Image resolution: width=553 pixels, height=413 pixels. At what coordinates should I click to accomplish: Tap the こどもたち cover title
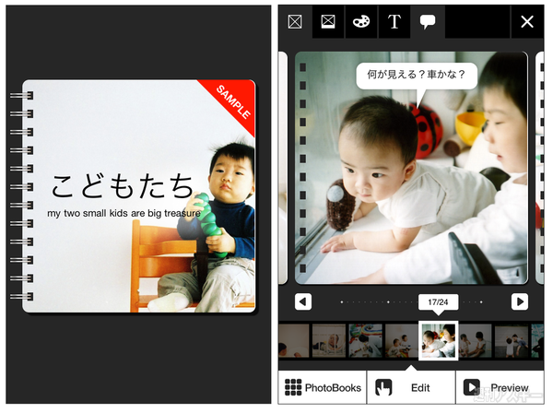click(123, 185)
